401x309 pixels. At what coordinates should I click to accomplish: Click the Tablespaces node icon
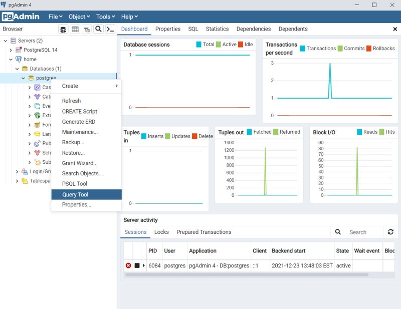(x=25, y=181)
